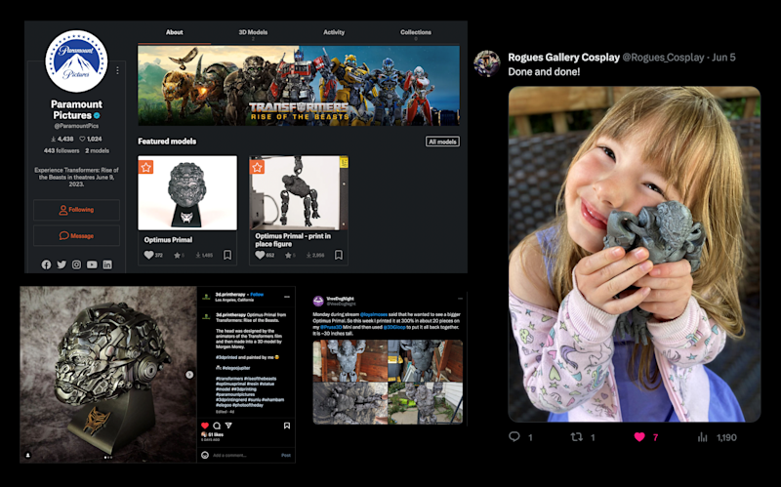Screen dimensions: 781x487
Task: Like the Optimus Primal model with heart icon
Action: click(x=148, y=255)
